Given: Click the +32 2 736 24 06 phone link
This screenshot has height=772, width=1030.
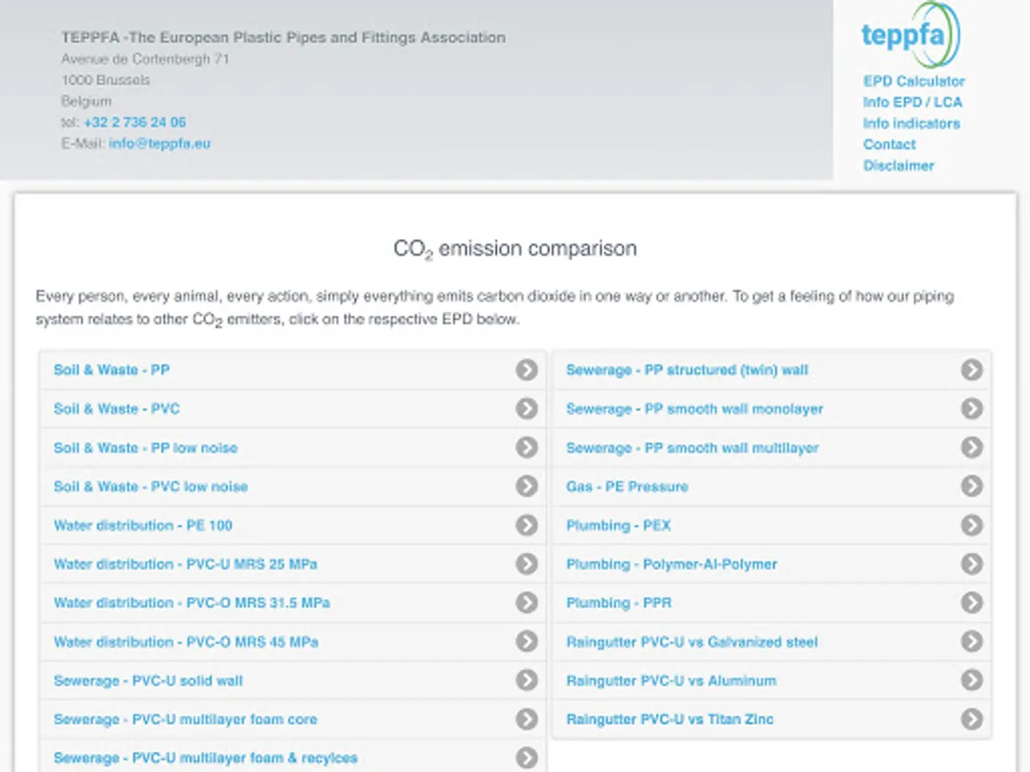Looking at the screenshot, I should coord(135,122).
